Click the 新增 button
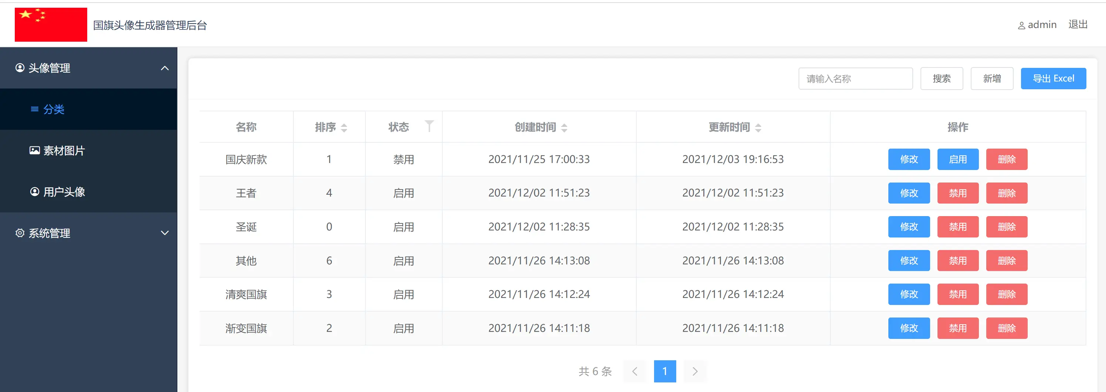 (992, 79)
